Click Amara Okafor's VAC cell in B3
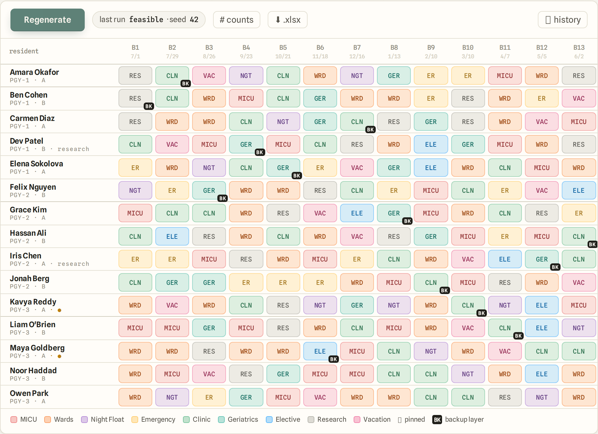598x434 pixels. [x=209, y=76]
